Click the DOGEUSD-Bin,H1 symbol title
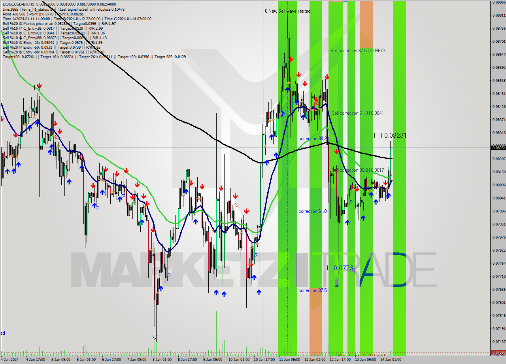 tap(18, 4)
